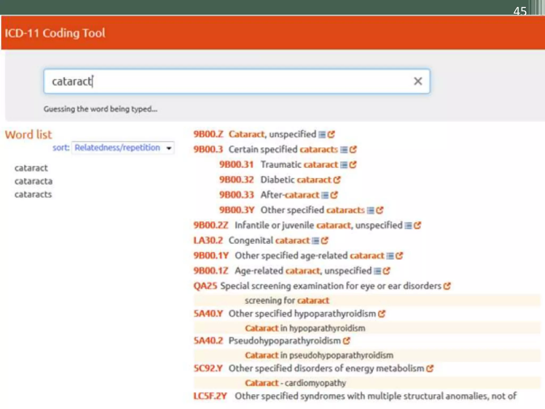545x409 pixels.
Task: Click details icon for Age-related cataract, unspecified
Action: (x=377, y=271)
